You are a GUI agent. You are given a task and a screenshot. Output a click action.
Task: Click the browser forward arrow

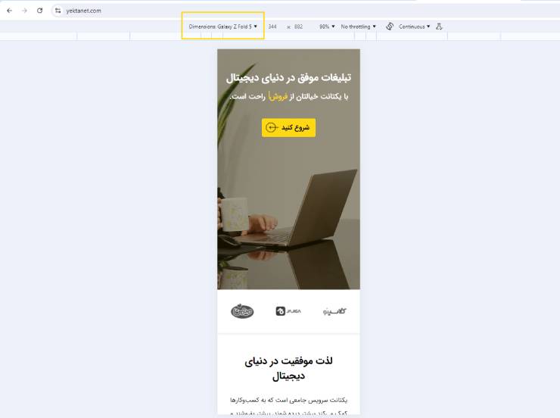(x=24, y=11)
